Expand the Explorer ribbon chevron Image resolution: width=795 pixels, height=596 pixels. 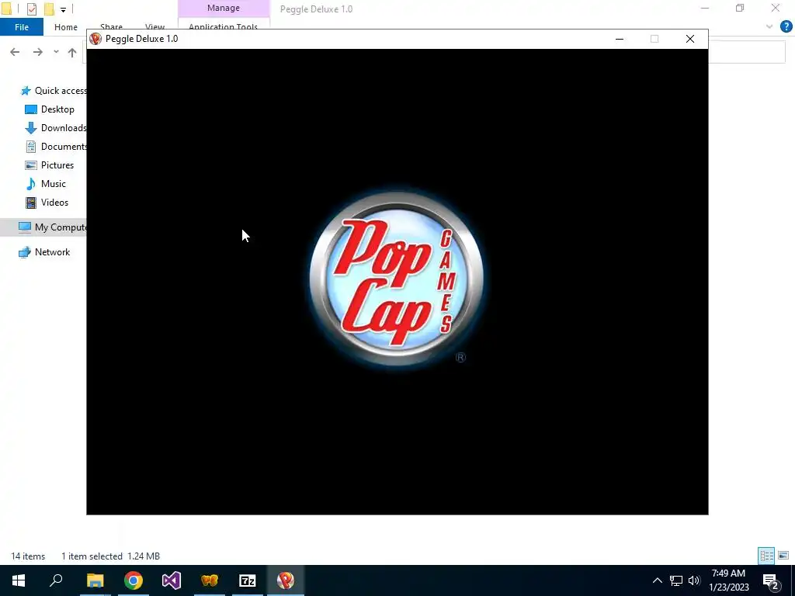pyautogui.click(x=769, y=26)
